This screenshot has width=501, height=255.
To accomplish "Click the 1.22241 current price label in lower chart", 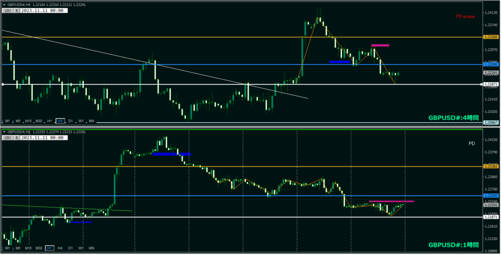I will coord(491,205).
